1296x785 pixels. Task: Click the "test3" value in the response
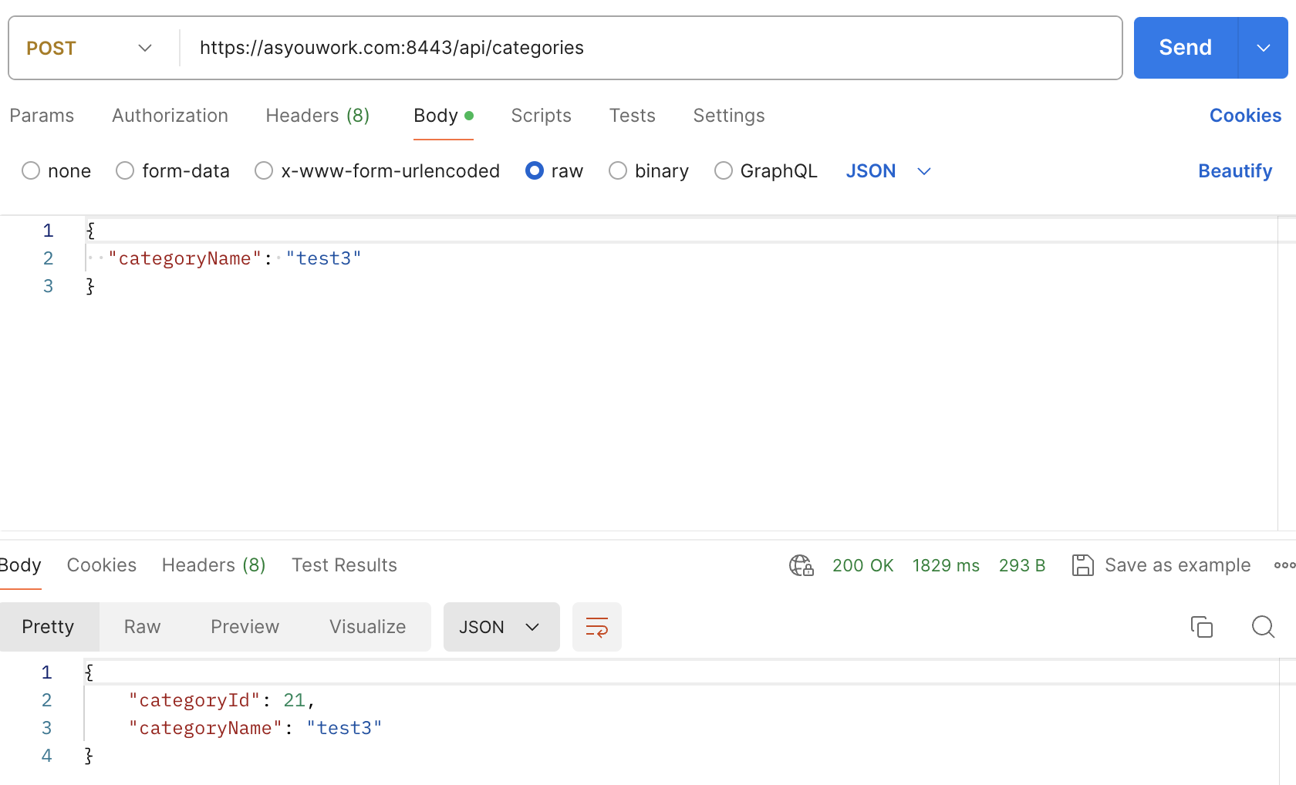[344, 728]
